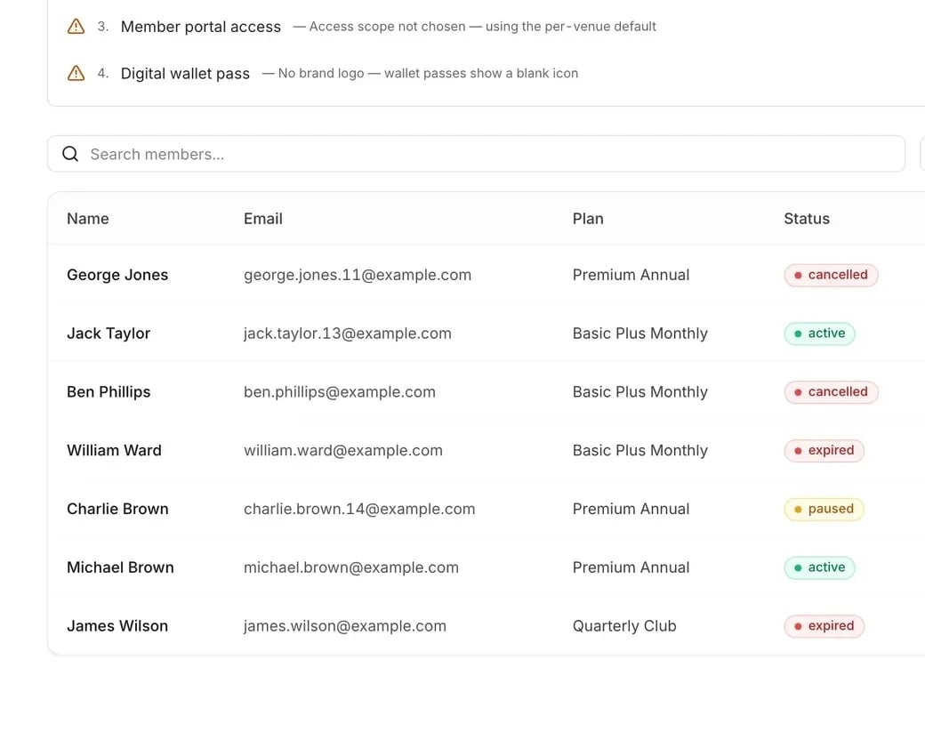The width and height of the screenshot is (925, 740).
Task: Sort the table by Name column header
Action: click(88, 219)
